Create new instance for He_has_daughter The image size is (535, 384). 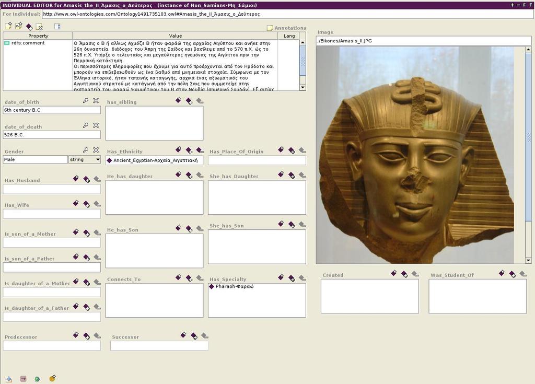[x=179, y=174]
